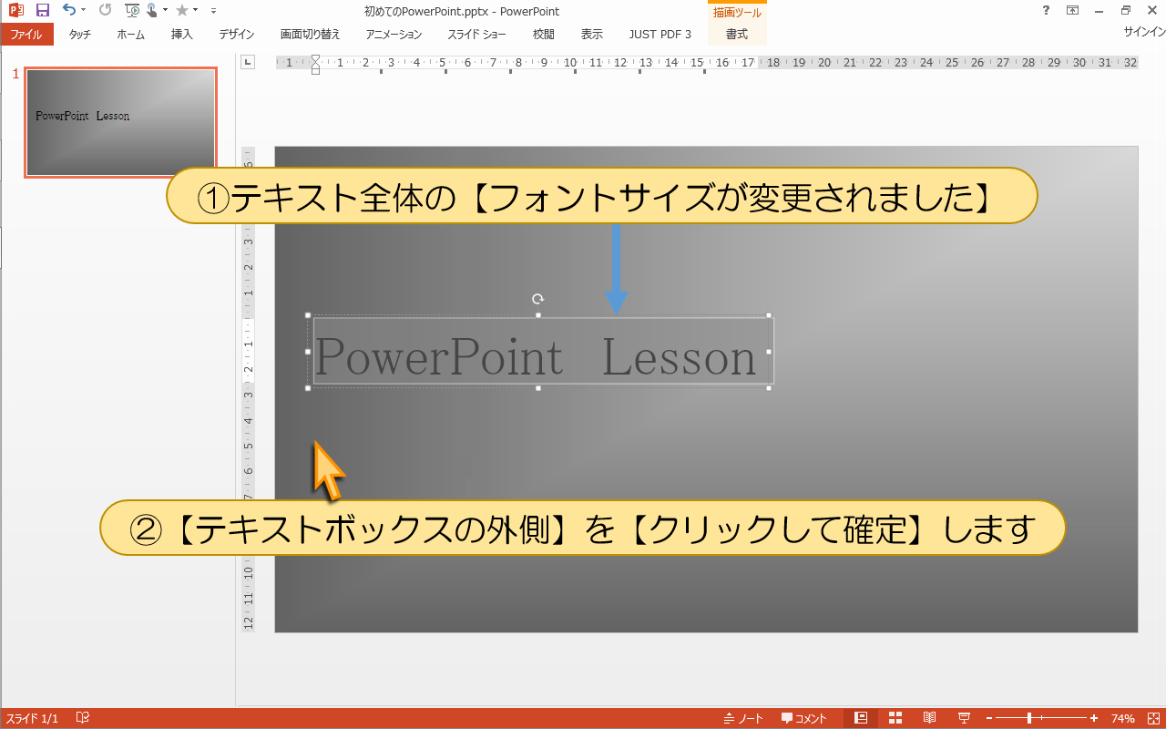
Task: Toggle the ノート notes pane
Action: [743, 719]
